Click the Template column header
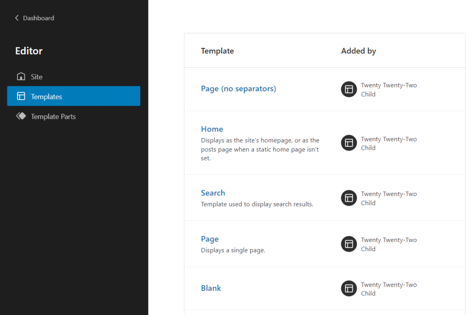This screenshot has width=471, height=315. pos(218,51)
